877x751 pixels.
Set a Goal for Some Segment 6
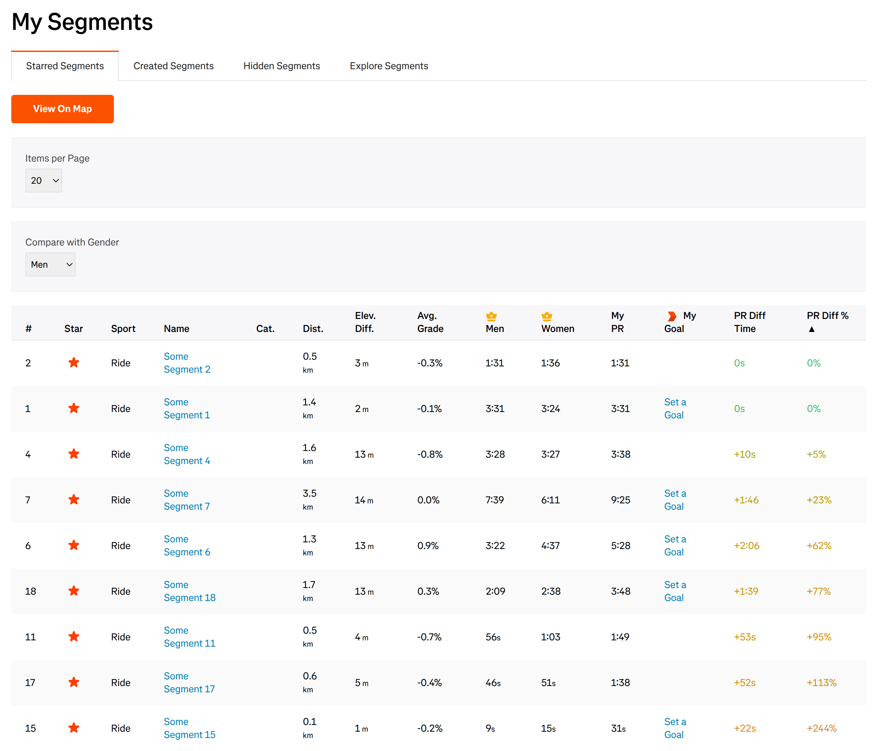click(x=675, y=546)
